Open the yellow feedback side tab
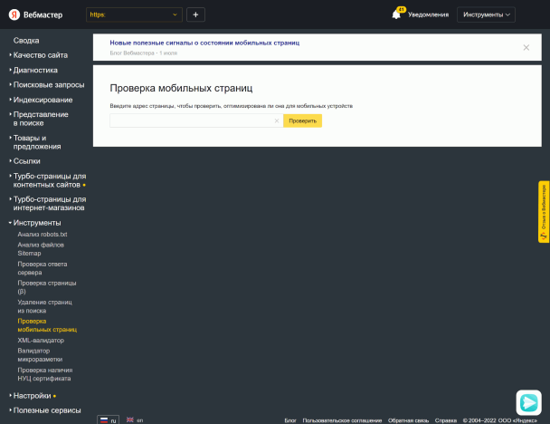Screen dimensions: 550x424 coord(544,212)
